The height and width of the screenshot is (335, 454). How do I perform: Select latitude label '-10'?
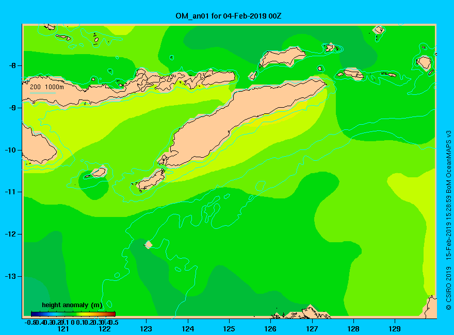coord(10,150)
